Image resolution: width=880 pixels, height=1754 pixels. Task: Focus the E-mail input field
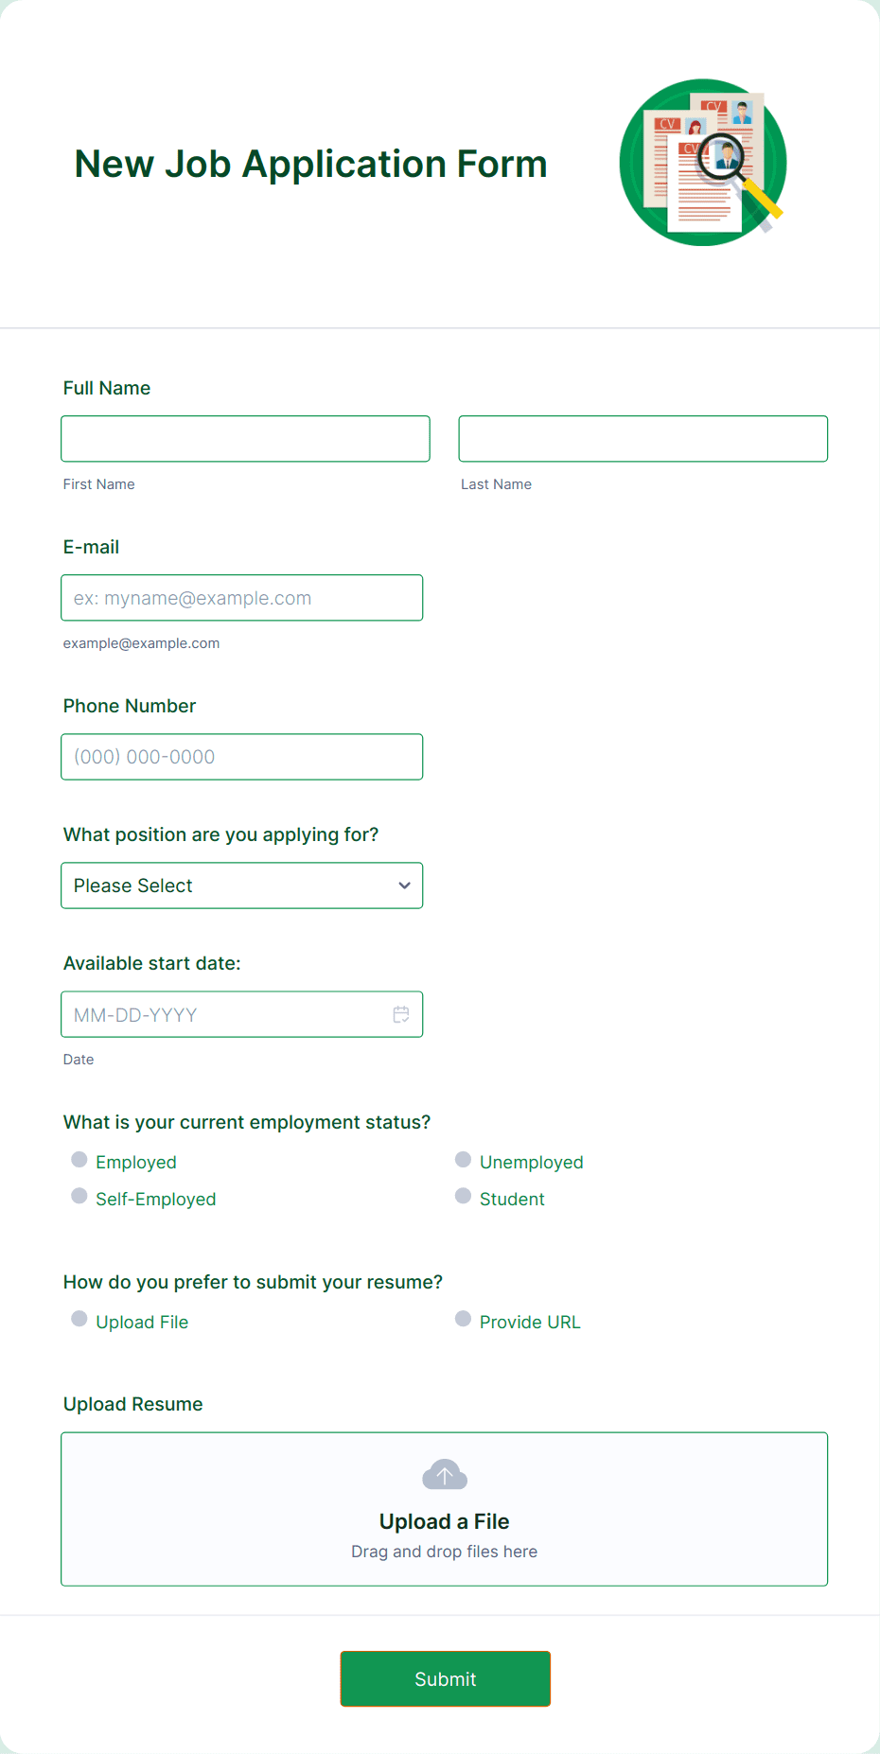click(x=241, y=597)
